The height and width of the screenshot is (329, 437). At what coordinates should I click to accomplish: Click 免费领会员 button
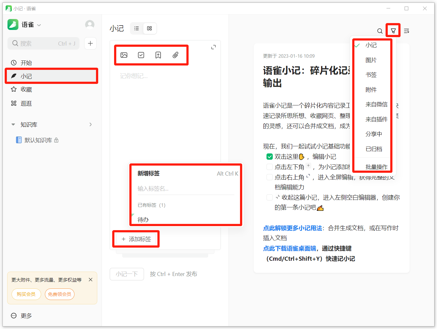(60, 294)
